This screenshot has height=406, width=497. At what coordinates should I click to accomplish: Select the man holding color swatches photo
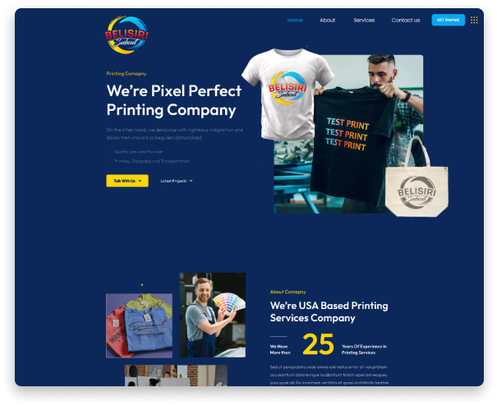click(x=213, y=315)
